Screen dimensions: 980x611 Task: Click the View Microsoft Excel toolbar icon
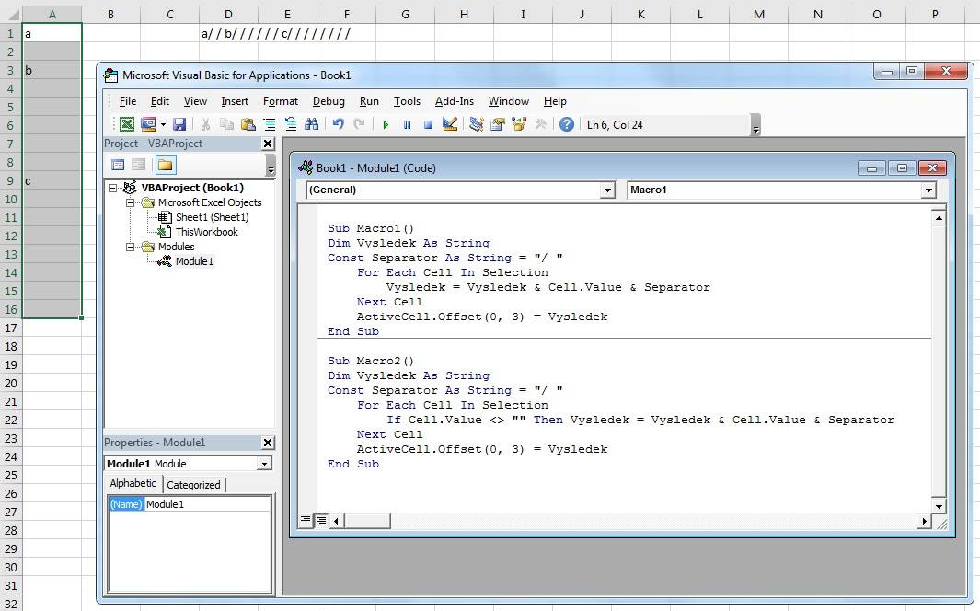click(127, 124)
